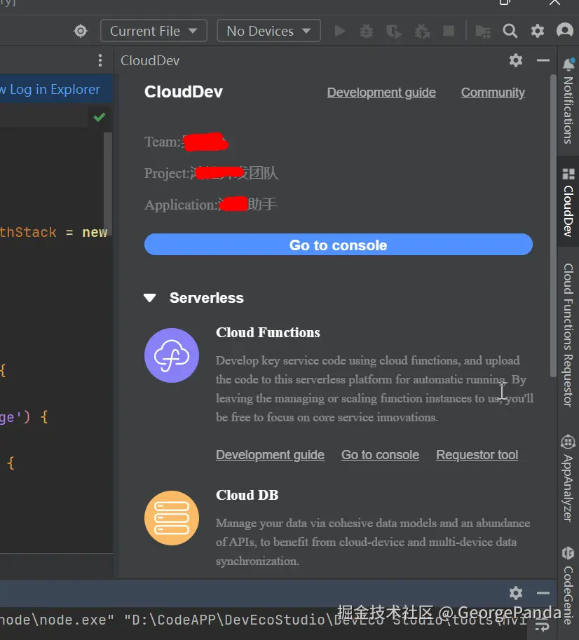
Task: Click the Debug bug icon
Action: tap(367, 31)
